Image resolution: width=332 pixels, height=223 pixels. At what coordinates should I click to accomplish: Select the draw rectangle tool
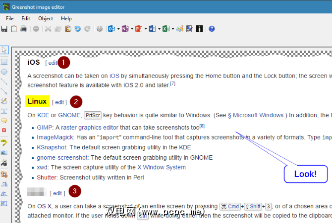4,62
